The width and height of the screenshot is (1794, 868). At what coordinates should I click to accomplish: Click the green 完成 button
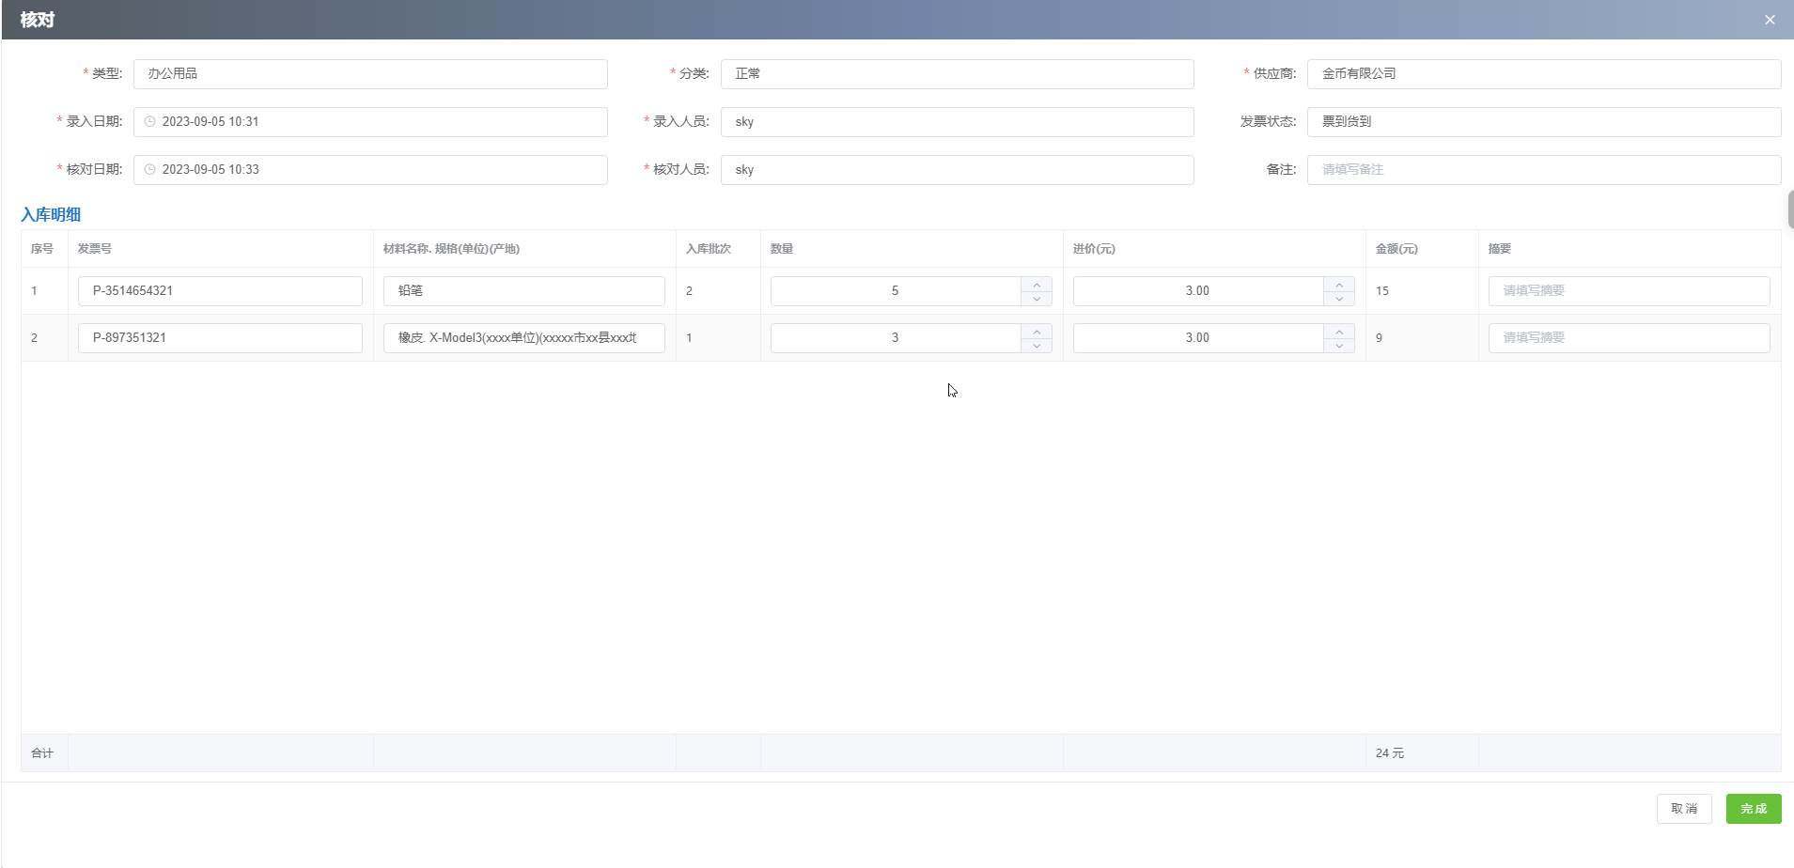click(x=1754, y=809)
